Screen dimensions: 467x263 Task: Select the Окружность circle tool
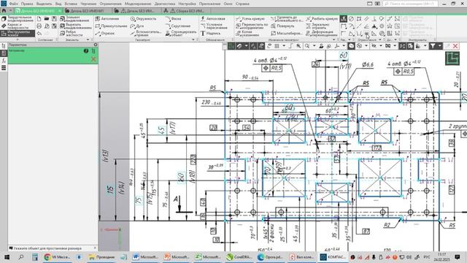(143, 19)
